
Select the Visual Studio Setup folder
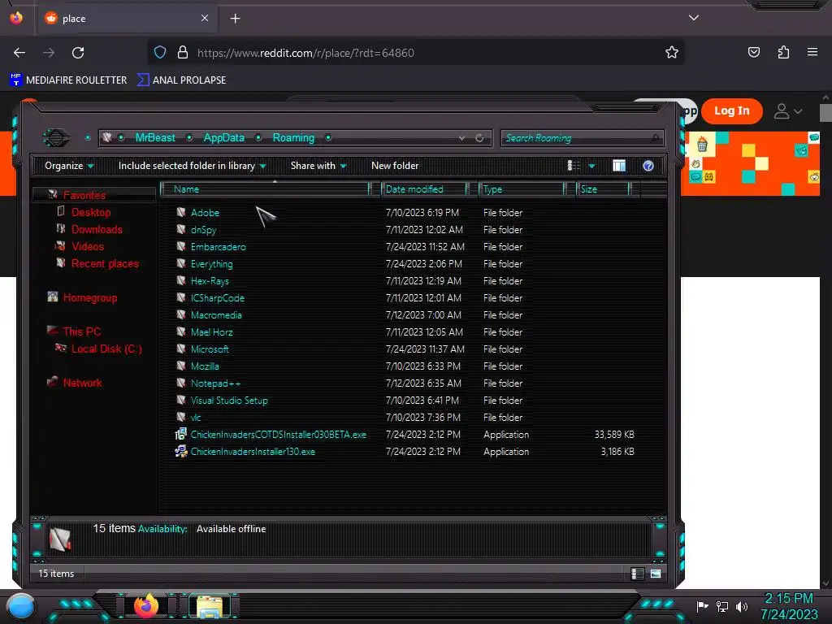229,400
